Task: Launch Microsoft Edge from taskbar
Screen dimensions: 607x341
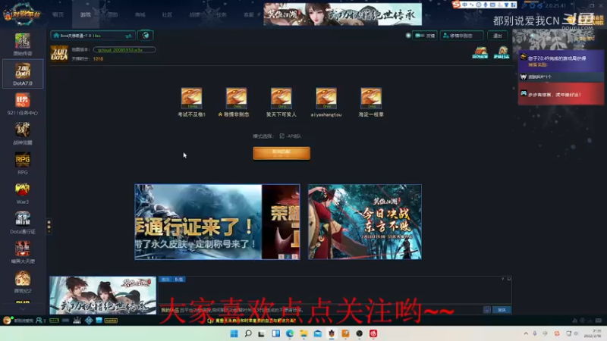Action: (x=290, y=333)
